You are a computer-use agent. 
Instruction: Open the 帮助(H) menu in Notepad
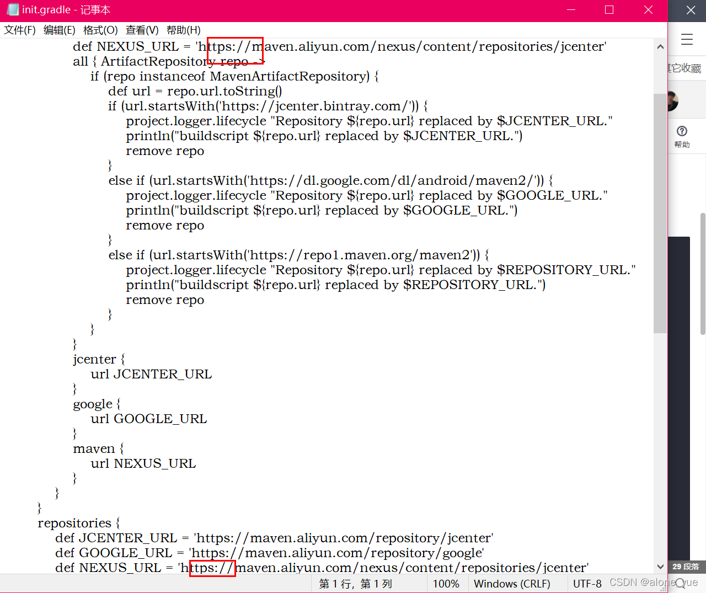tap(183, 30)
